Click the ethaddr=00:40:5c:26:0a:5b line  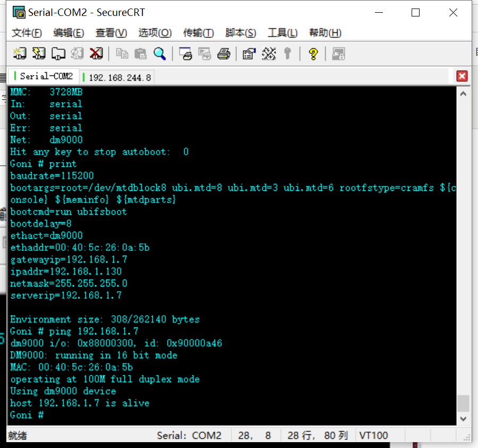80,248
